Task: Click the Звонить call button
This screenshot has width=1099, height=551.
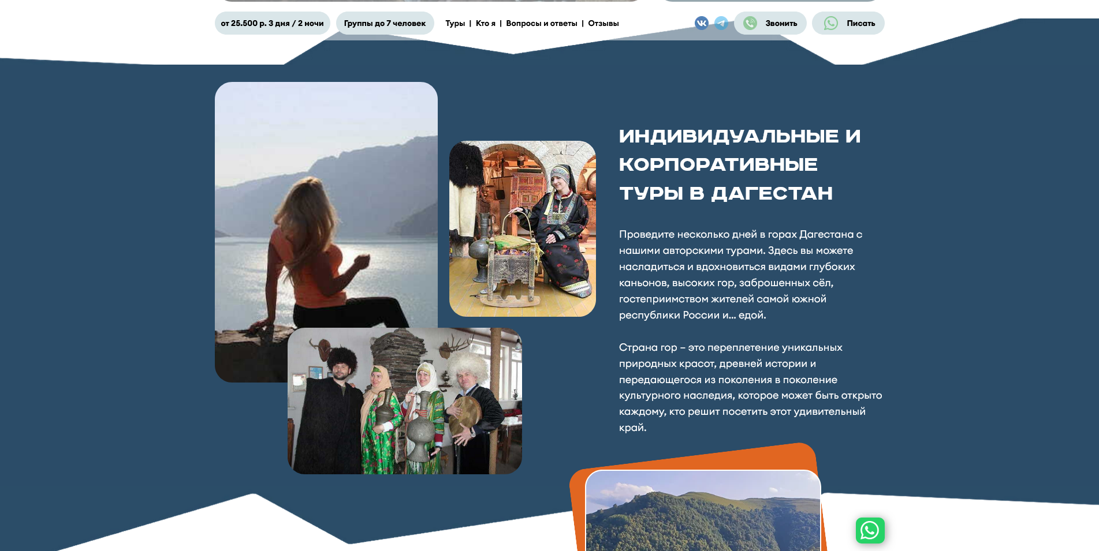Action: [x=770, y=23]
